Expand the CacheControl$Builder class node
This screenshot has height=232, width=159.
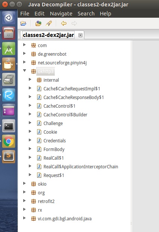tap(30, 114)
